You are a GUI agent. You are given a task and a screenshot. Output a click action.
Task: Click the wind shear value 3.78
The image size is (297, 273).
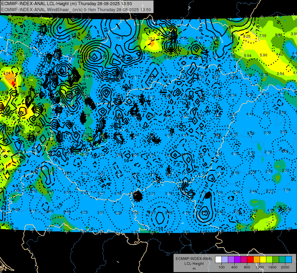click(169, 194)
